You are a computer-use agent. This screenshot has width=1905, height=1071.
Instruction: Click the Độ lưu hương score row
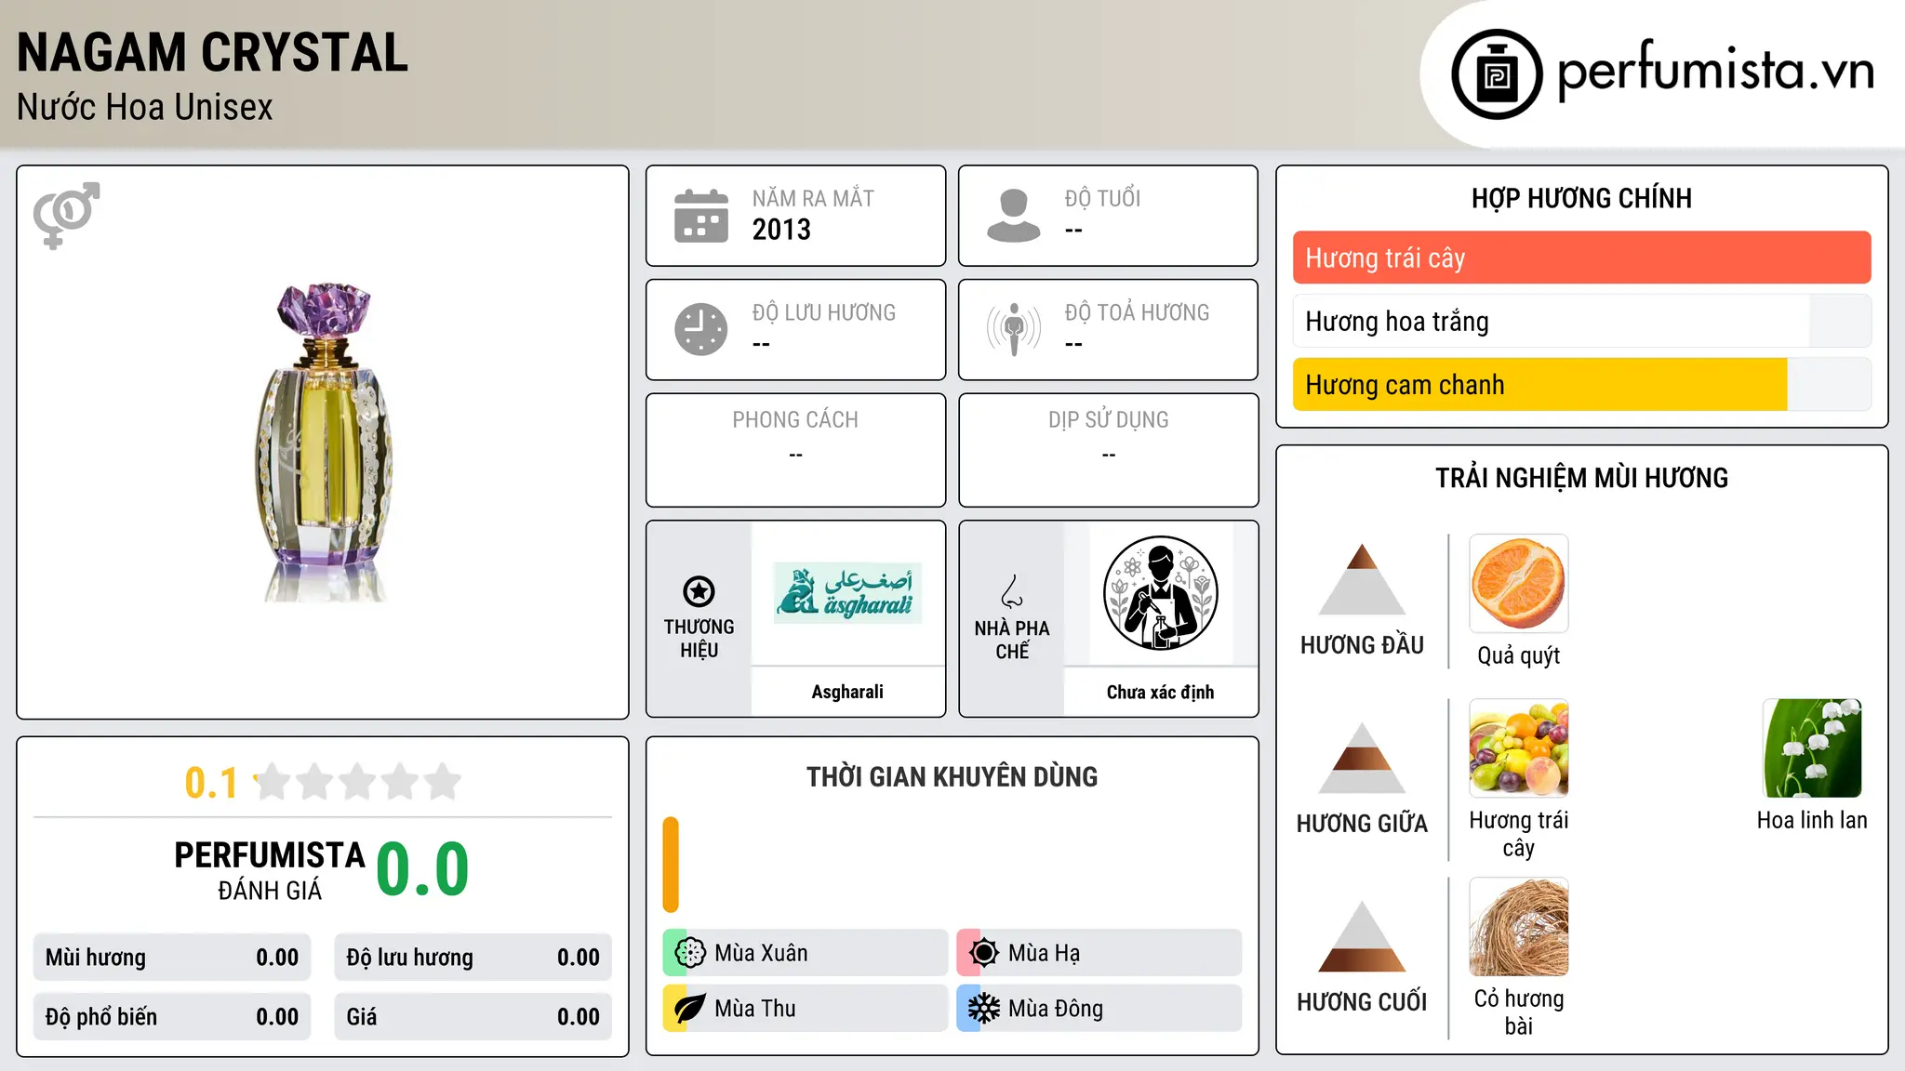tap(473, 958)
